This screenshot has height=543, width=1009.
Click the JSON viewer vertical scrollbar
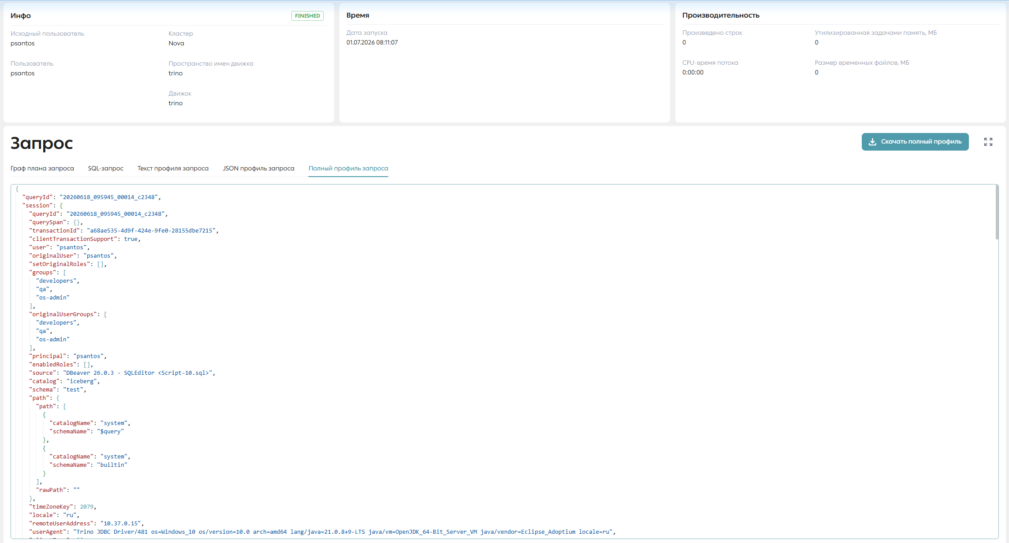click(x=997, y=212)
